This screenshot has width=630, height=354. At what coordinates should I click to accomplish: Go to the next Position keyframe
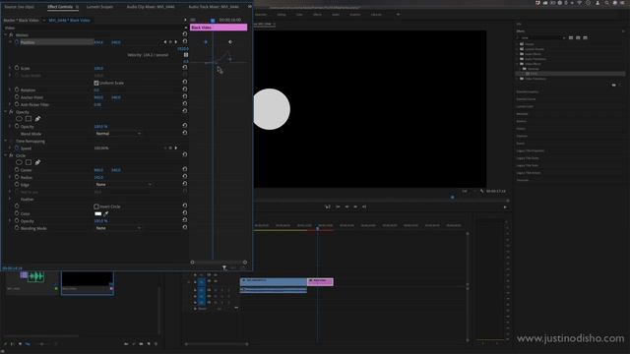pyautogui.click(x=176, y=42)
